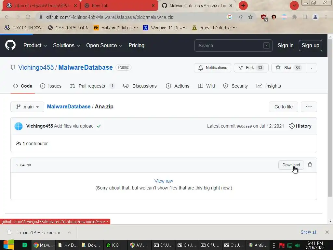Expand the Trojan.ZIP download item chevron
333x250 pixels.
pyautogui.click(x=69, y=232)
